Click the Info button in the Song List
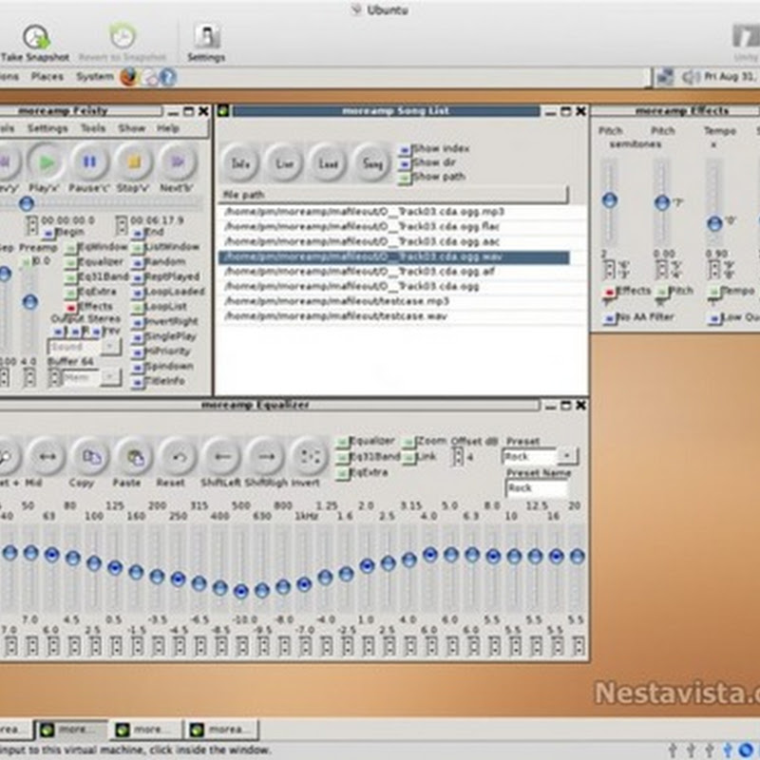 [240, 163]
